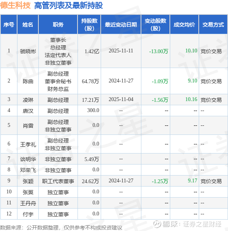The image size is (228, 231).
Task: Click the 职务 column header
Action: pyautogui.click(x=58, y=24)
